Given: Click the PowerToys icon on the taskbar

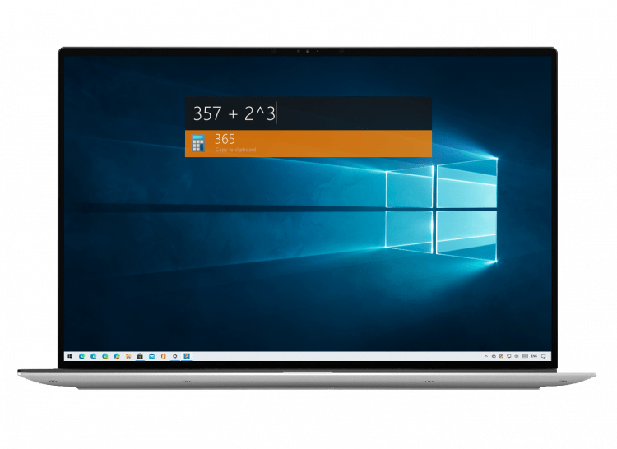Looking at the screenshot, I should point(187,356).
